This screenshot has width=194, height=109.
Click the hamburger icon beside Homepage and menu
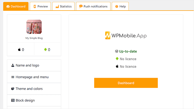13,77
